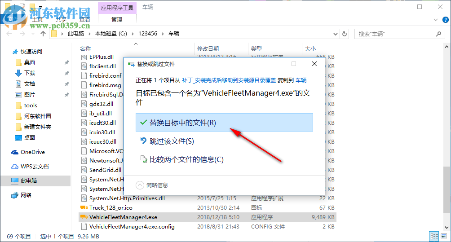Select icudt30.dll file
The width and height of the screenshot is (451, 242).
(x=102, y=123)
